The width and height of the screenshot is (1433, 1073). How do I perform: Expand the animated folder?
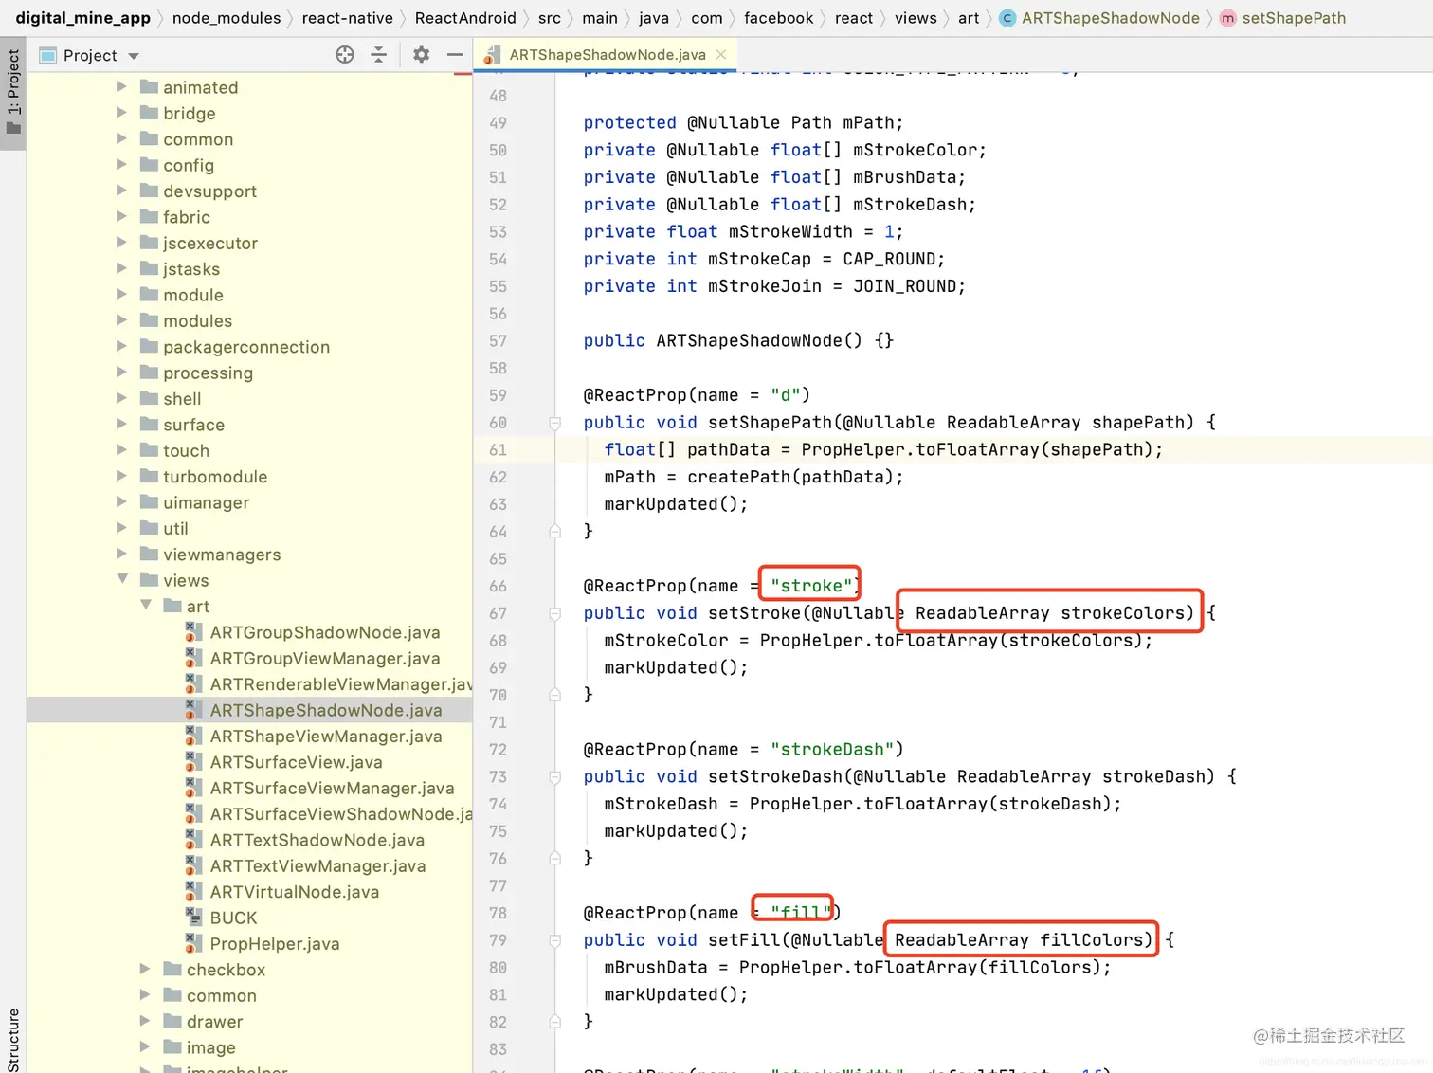tap(121, 86)
